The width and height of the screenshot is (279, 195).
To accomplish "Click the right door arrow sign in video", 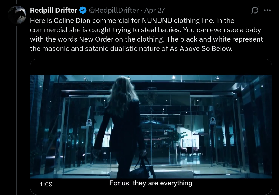I will point(213,120).
